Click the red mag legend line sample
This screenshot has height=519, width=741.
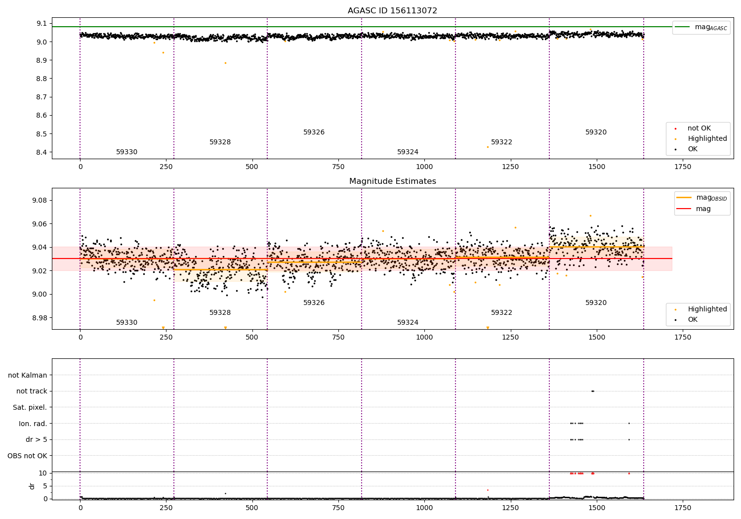pos(684,209)
